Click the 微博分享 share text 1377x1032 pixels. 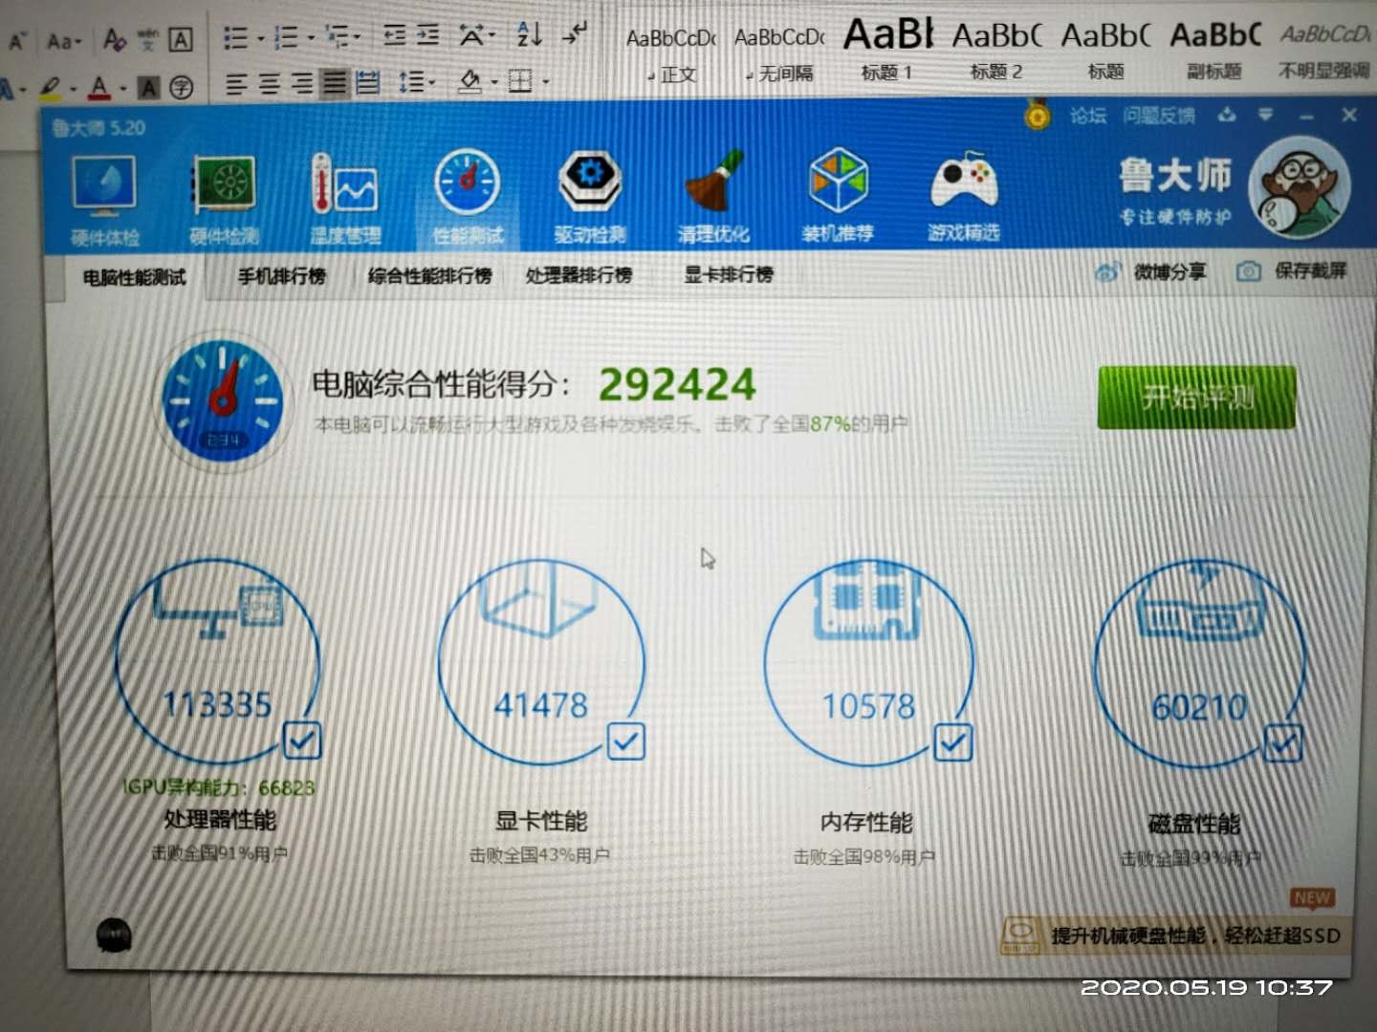pos(1169,272)
